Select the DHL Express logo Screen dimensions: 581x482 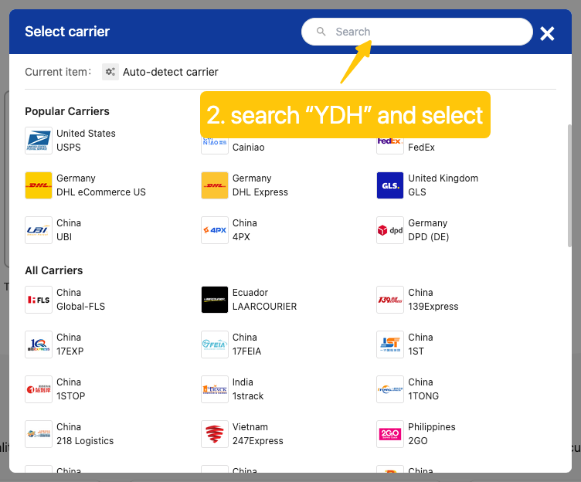tap(215, 185)
